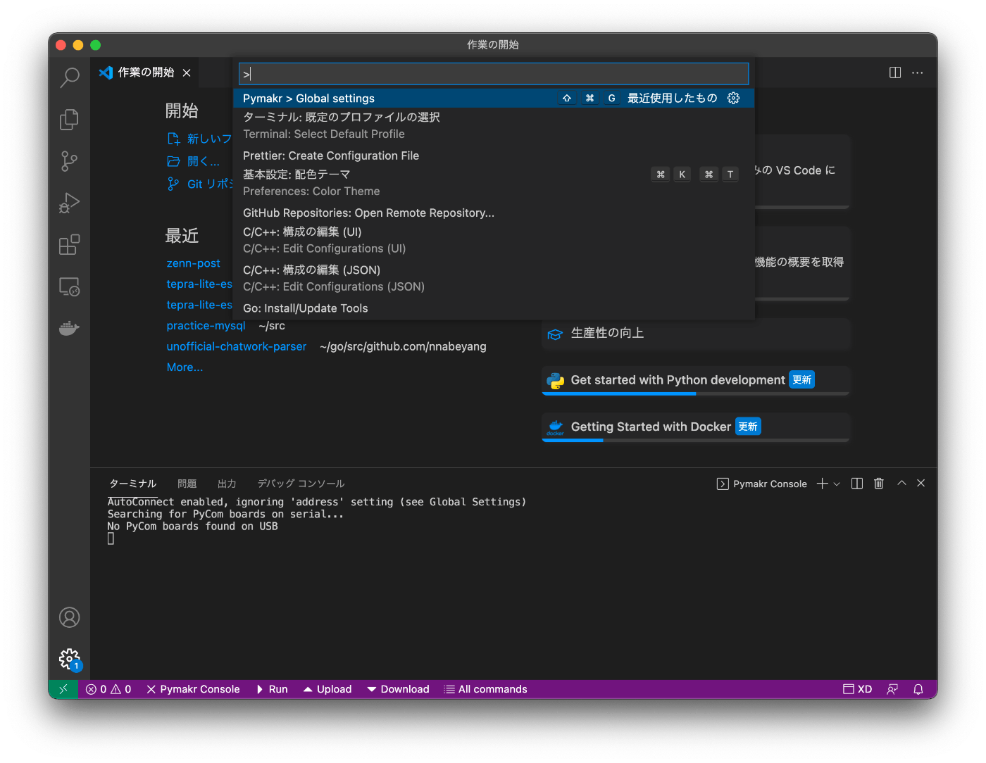Open Run and Debug view
The width and height of the screenshot is (986, 763).
tap(69, 203)
